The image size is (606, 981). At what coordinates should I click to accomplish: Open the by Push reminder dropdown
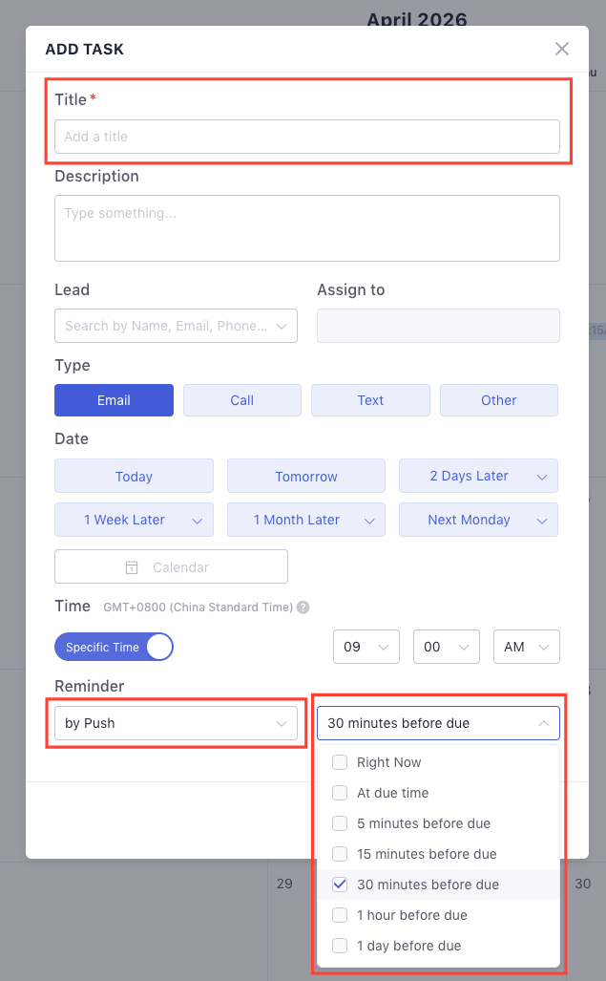[176, 723]
